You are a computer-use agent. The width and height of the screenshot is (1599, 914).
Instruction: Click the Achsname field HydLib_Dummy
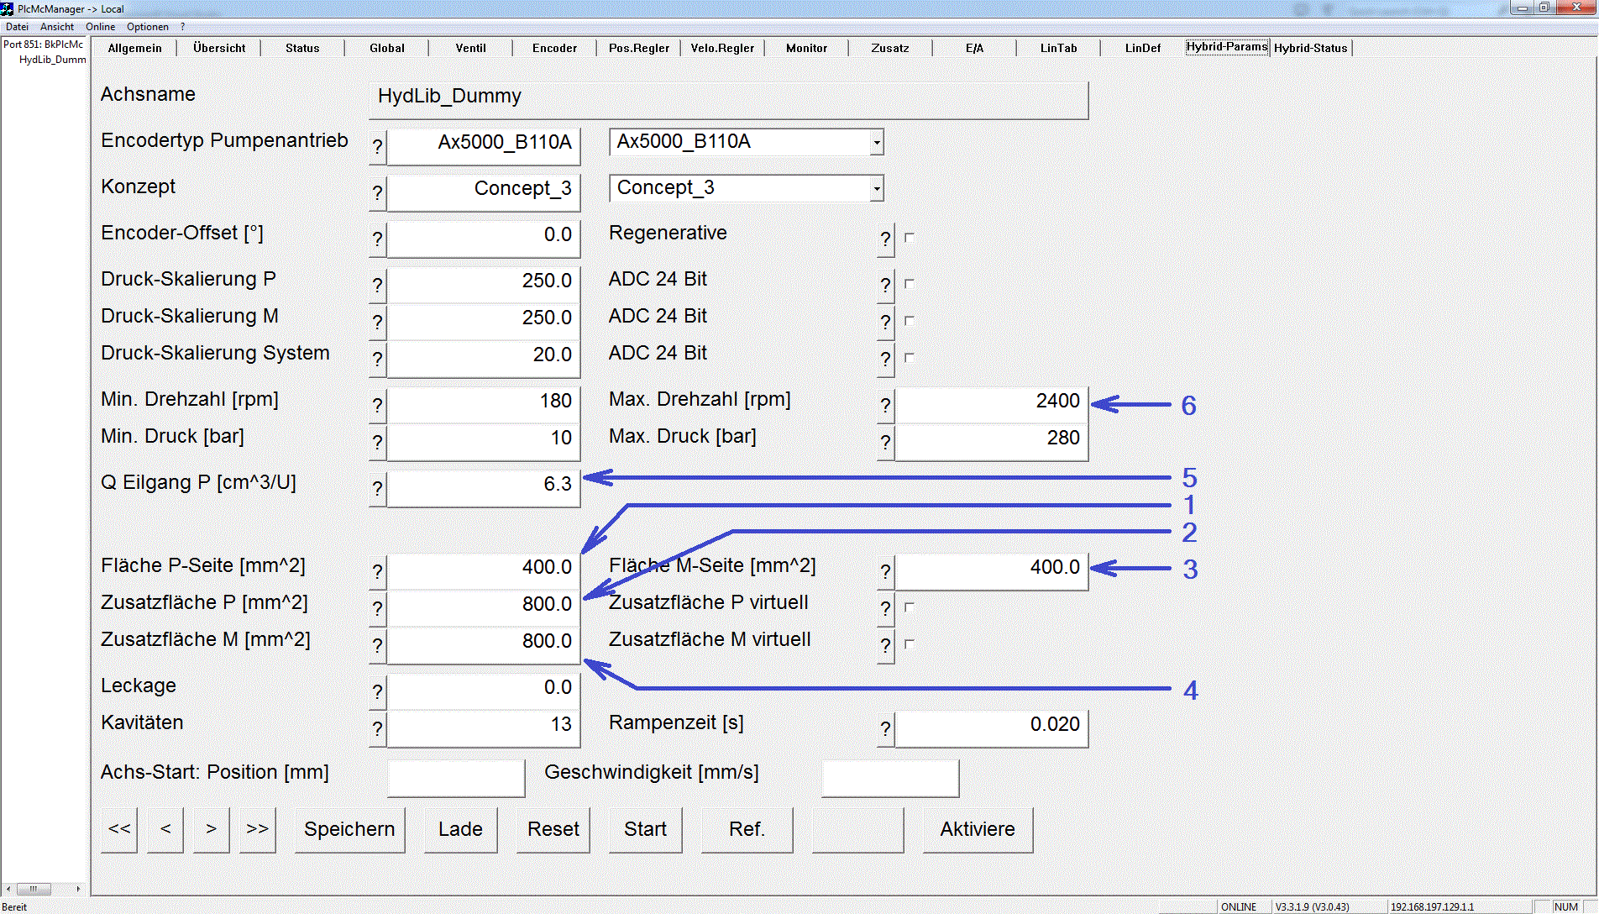click(x=728, y=100)
